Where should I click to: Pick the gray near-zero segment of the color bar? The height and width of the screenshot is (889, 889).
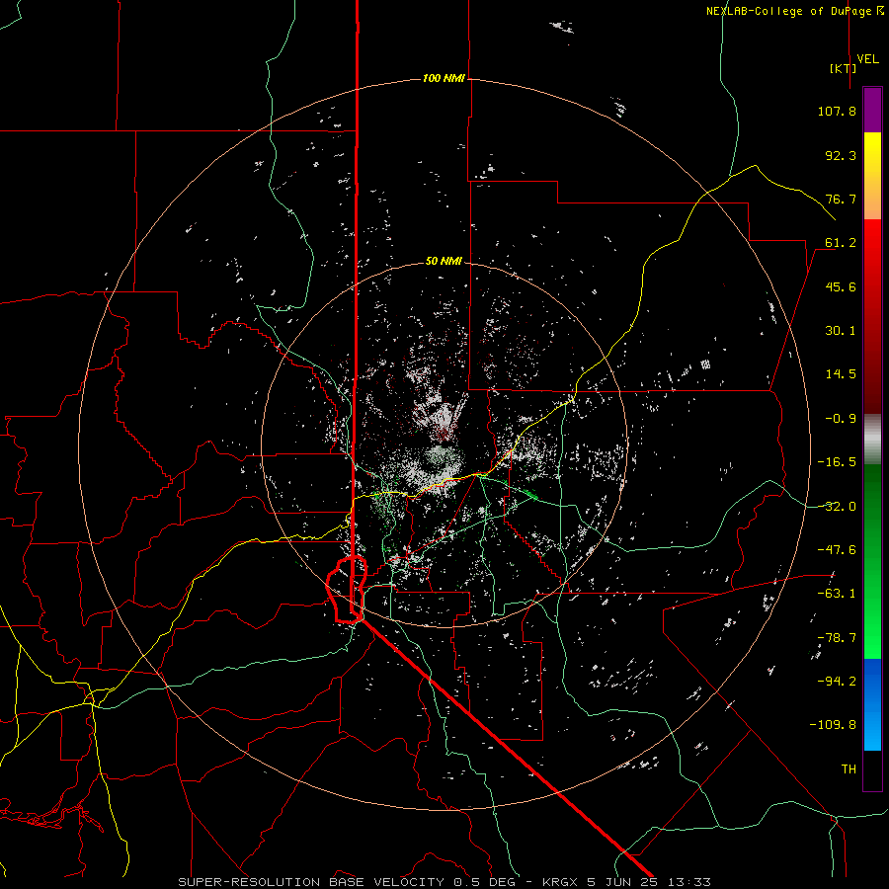[872, 440]
